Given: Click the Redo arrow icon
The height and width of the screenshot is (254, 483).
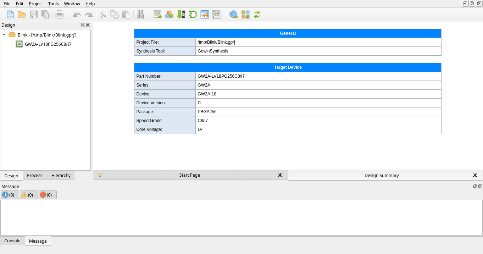Looking at the screenshot, I should 89,15.
